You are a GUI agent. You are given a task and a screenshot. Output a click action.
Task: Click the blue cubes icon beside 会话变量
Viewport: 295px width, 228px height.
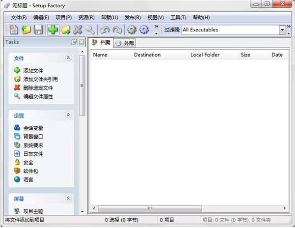click(17, 128)
